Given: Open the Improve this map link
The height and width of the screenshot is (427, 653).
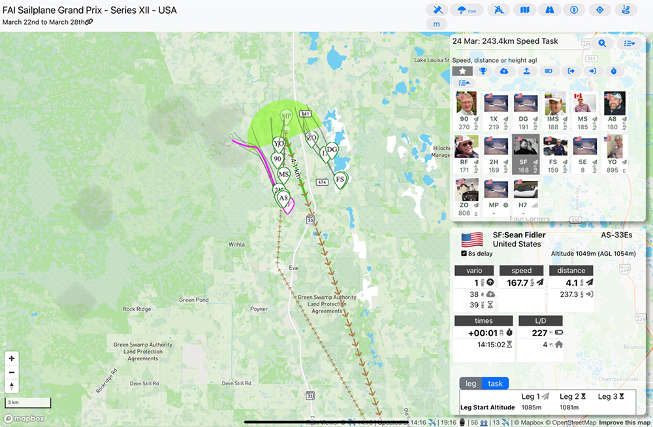Looking at the screenshot, I should click(x=623, y=422).
